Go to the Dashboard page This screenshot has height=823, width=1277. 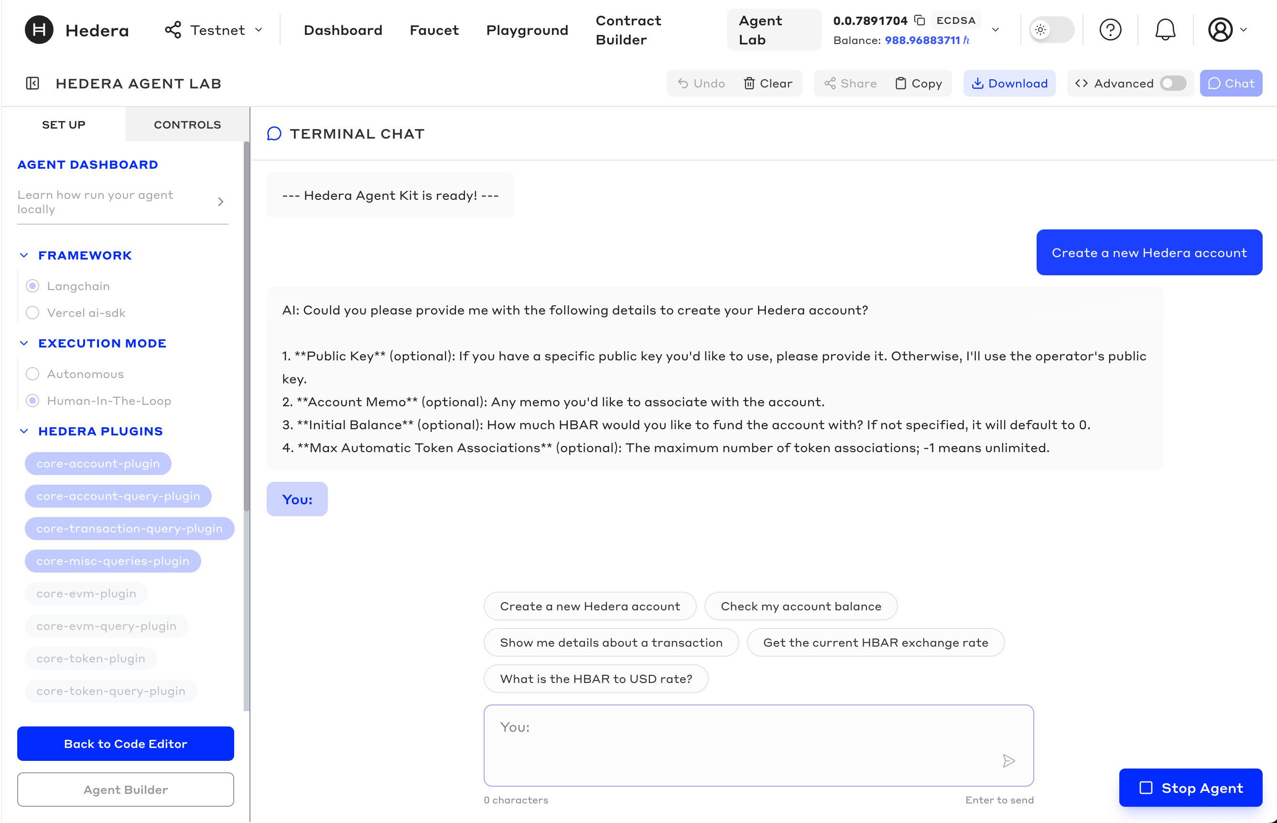coord(343,30)
